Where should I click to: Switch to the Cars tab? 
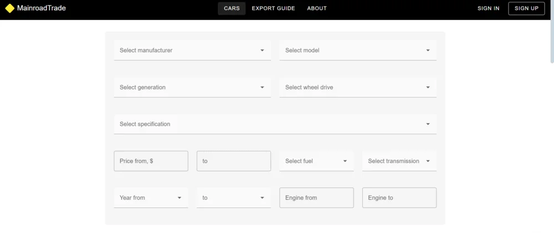point(232,8)
